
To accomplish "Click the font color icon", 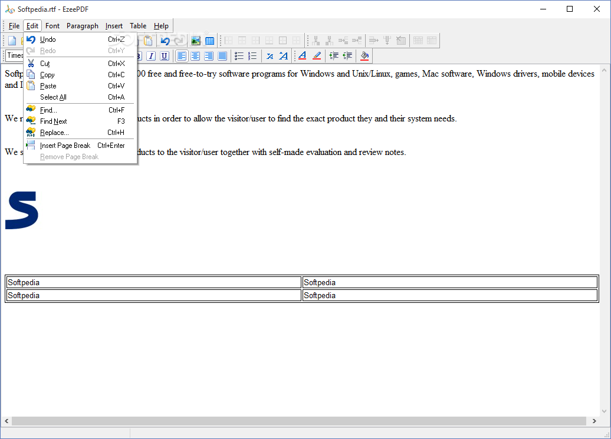I will pos(303,56).
